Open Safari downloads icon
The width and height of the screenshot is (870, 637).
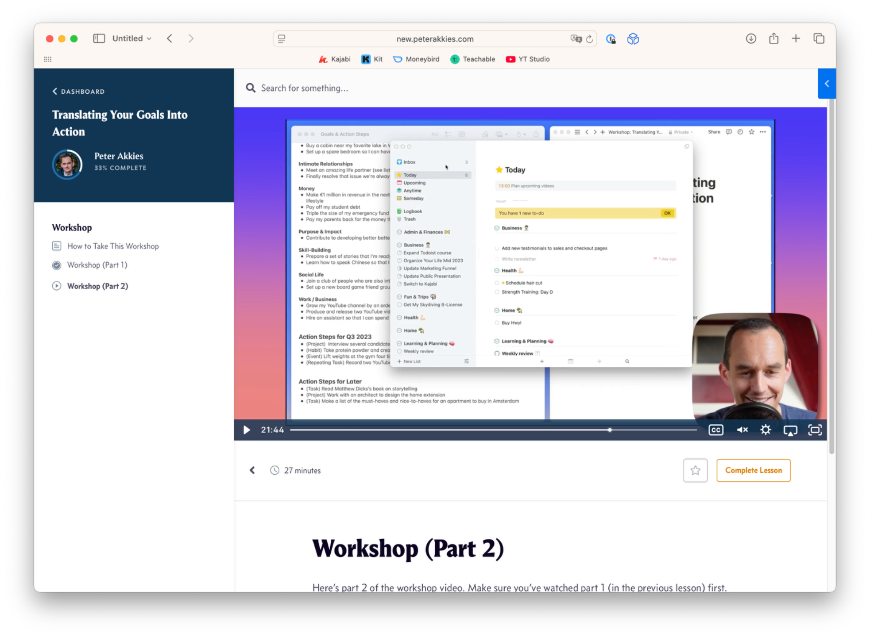click(751, 38)
